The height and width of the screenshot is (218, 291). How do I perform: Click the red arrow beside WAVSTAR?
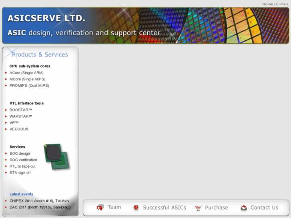click(x=6, y=116)
